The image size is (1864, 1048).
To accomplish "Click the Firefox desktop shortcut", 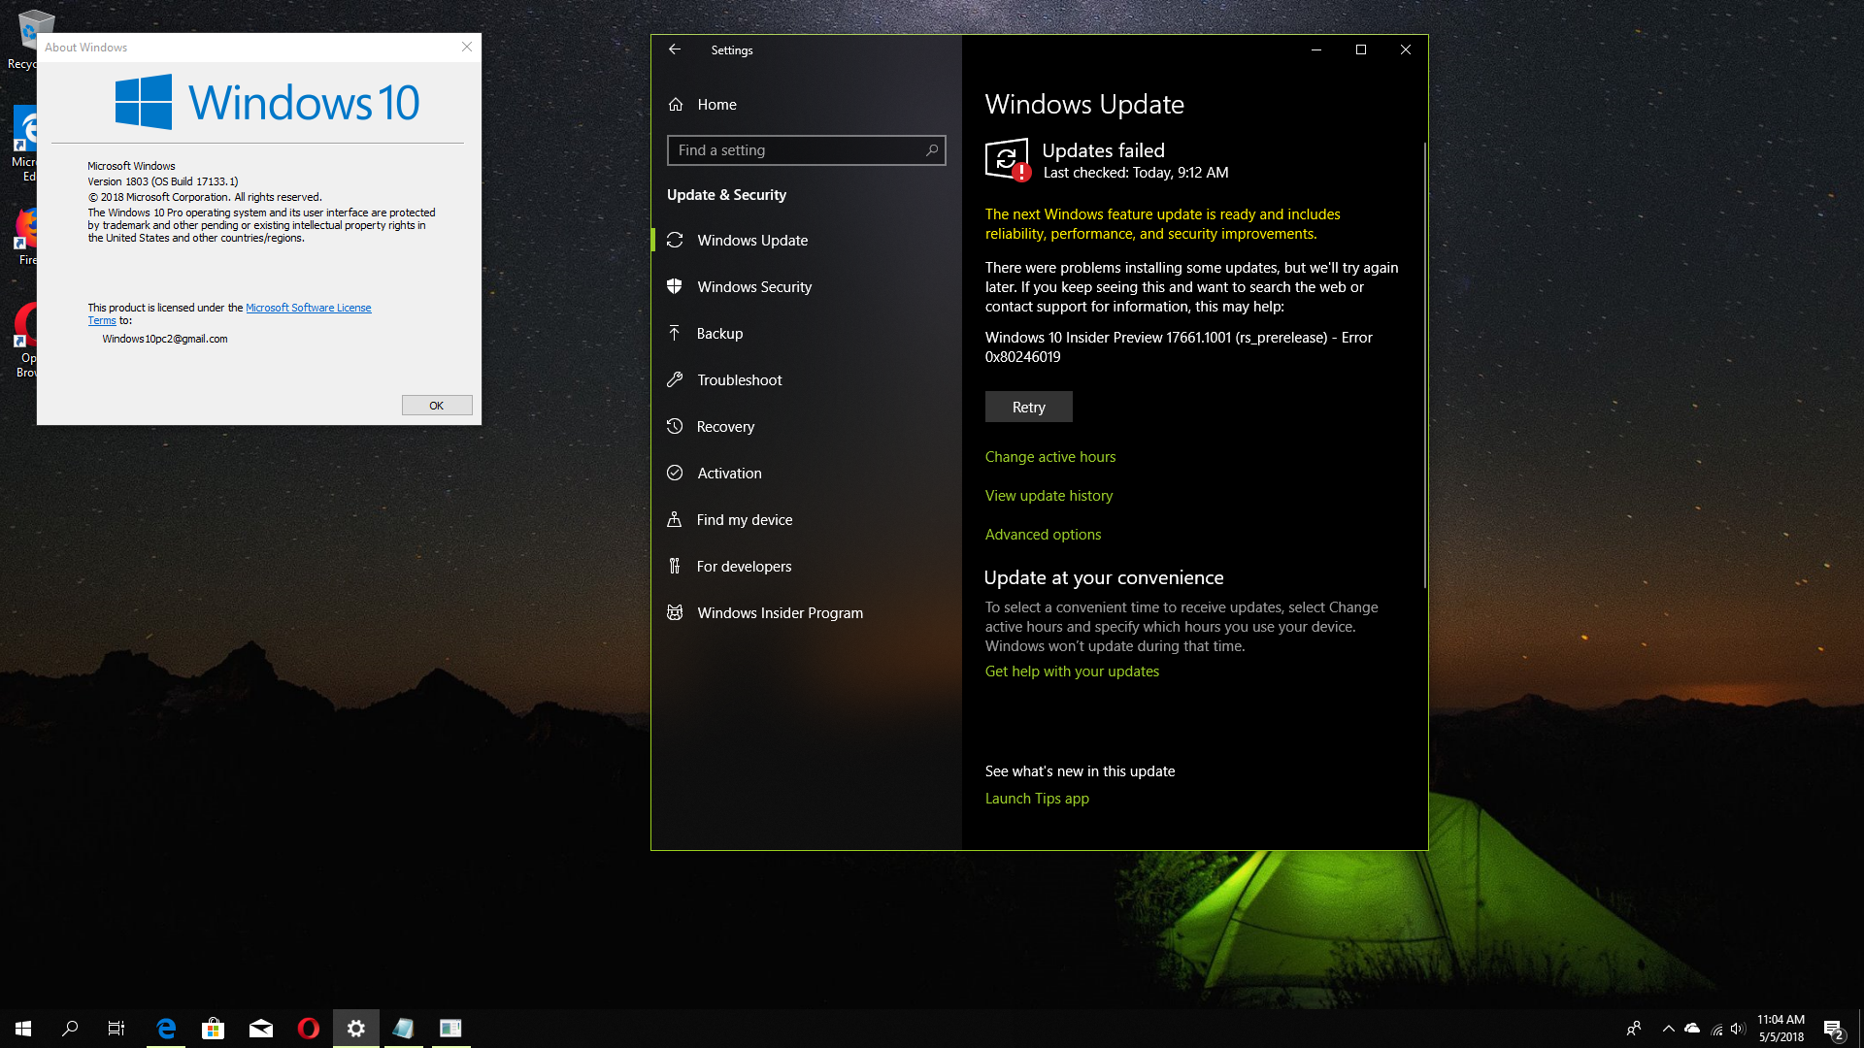I will [26, 234].
